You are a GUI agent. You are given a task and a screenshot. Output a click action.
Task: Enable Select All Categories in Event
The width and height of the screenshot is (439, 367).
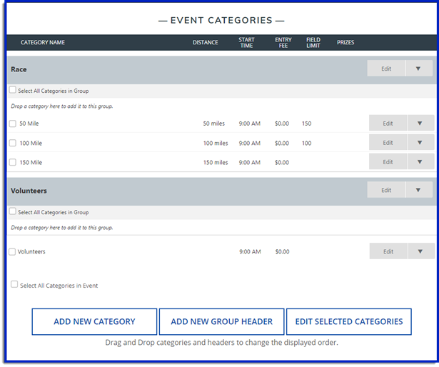click(15, 285)
